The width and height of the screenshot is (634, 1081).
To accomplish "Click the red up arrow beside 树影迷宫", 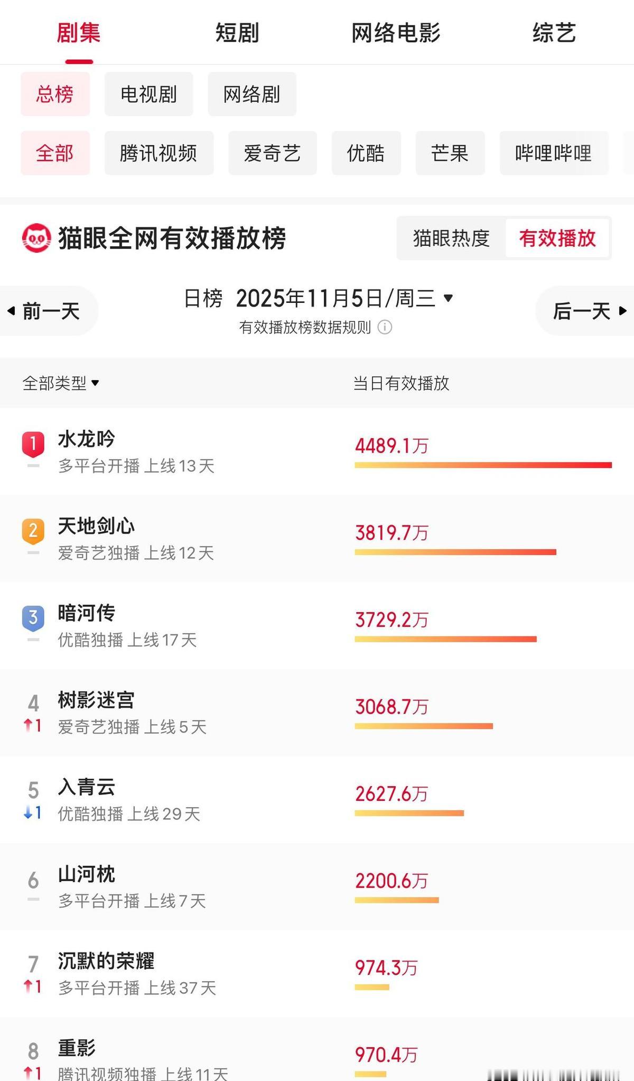I will [x=28, y=725].
